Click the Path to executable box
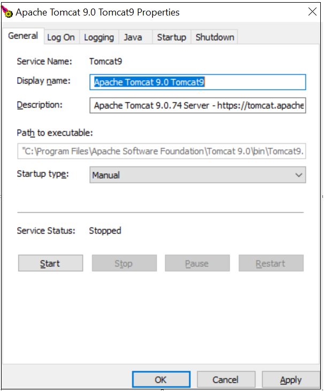The image size is (324, 391). click(161, 151)
